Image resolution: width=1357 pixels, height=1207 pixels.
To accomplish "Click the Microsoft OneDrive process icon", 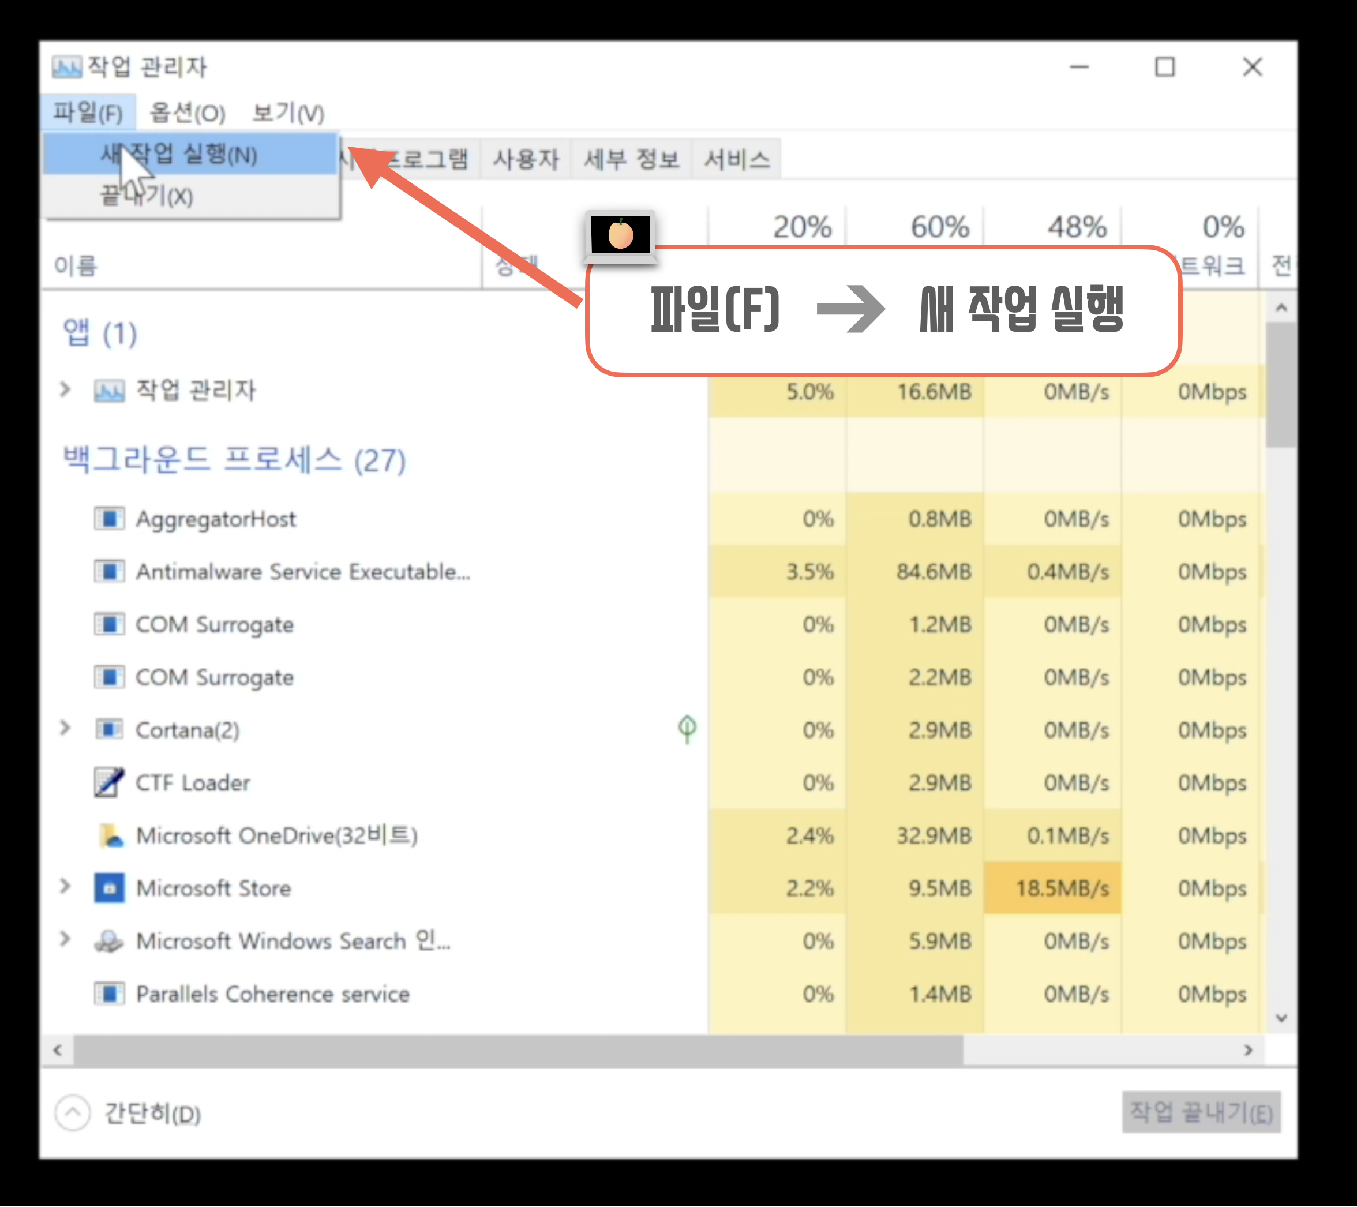I will click(x=110, y=835).
